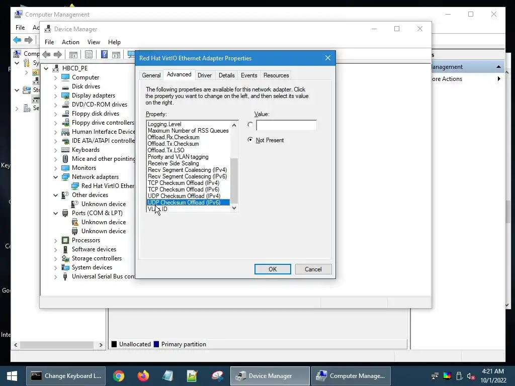Switch to the Details tab
This screenshot has height=386, width=515.
(x=227, y=75)
